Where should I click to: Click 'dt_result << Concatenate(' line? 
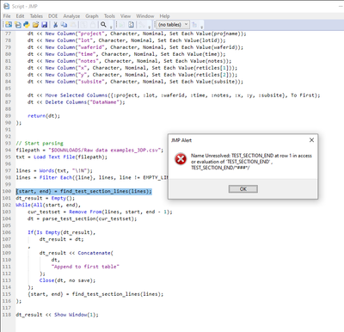pyautogui.click(x=77, y=253)
